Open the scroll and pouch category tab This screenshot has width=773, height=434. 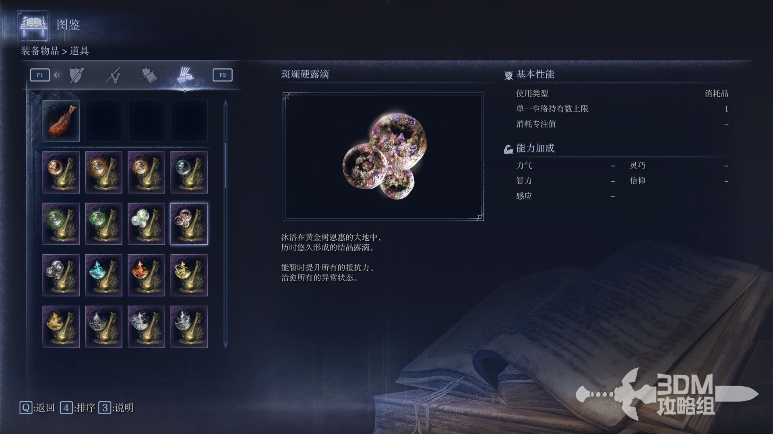149,75
